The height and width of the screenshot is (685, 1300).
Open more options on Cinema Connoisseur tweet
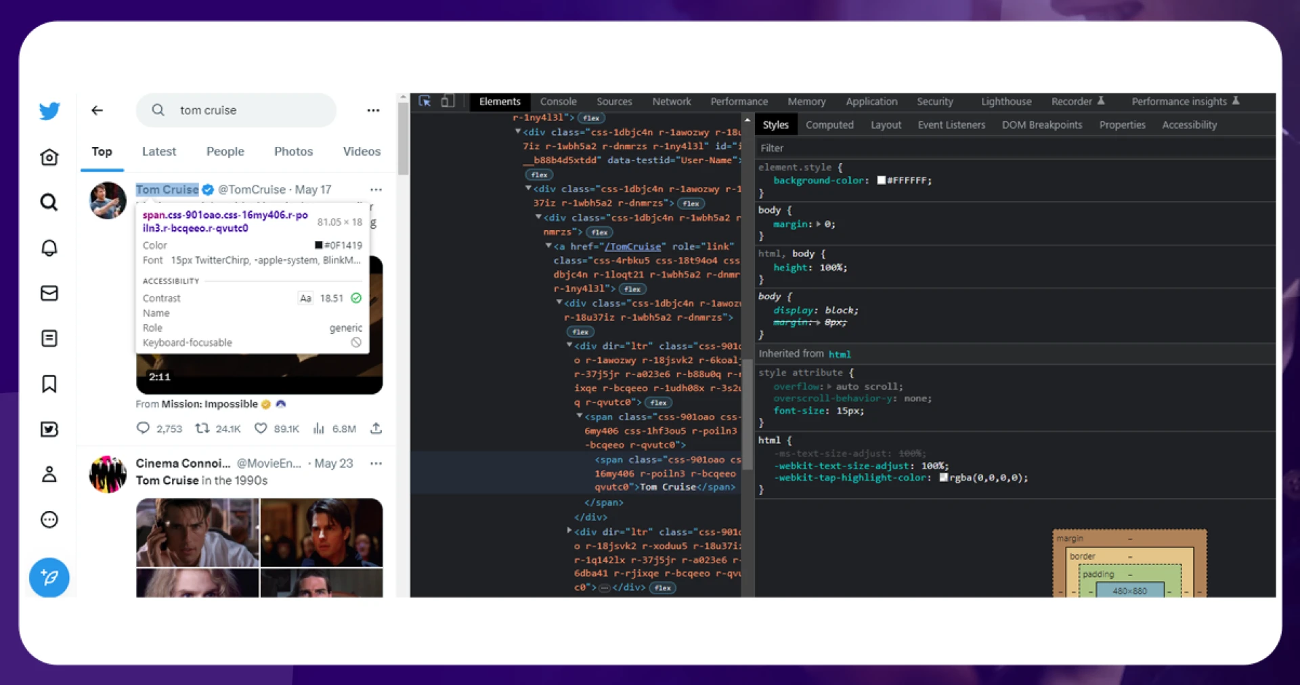(376, 464)
